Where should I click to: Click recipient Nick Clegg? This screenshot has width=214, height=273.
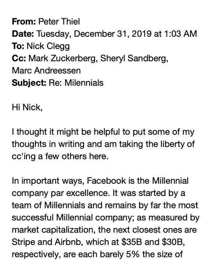48,46
